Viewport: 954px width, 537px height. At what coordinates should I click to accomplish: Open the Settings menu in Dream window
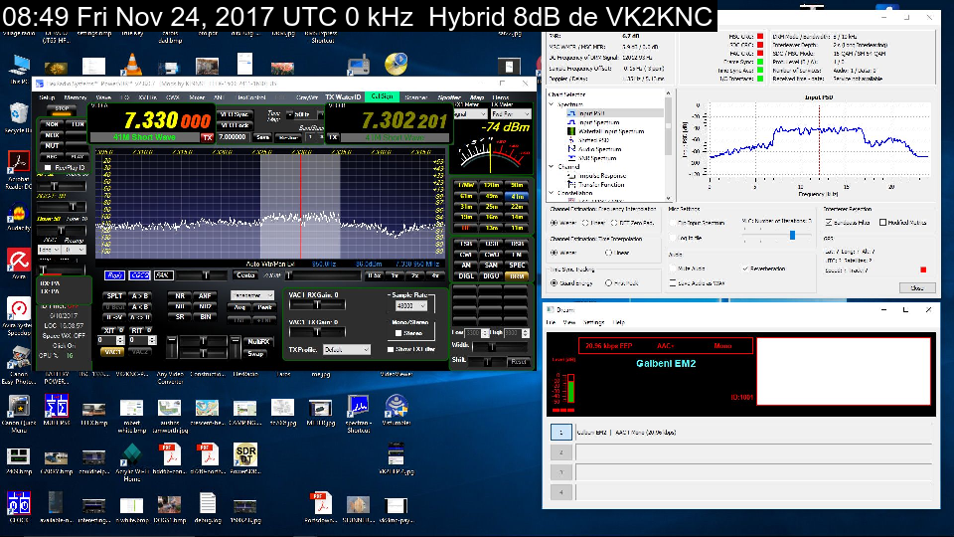pos(594,322)
